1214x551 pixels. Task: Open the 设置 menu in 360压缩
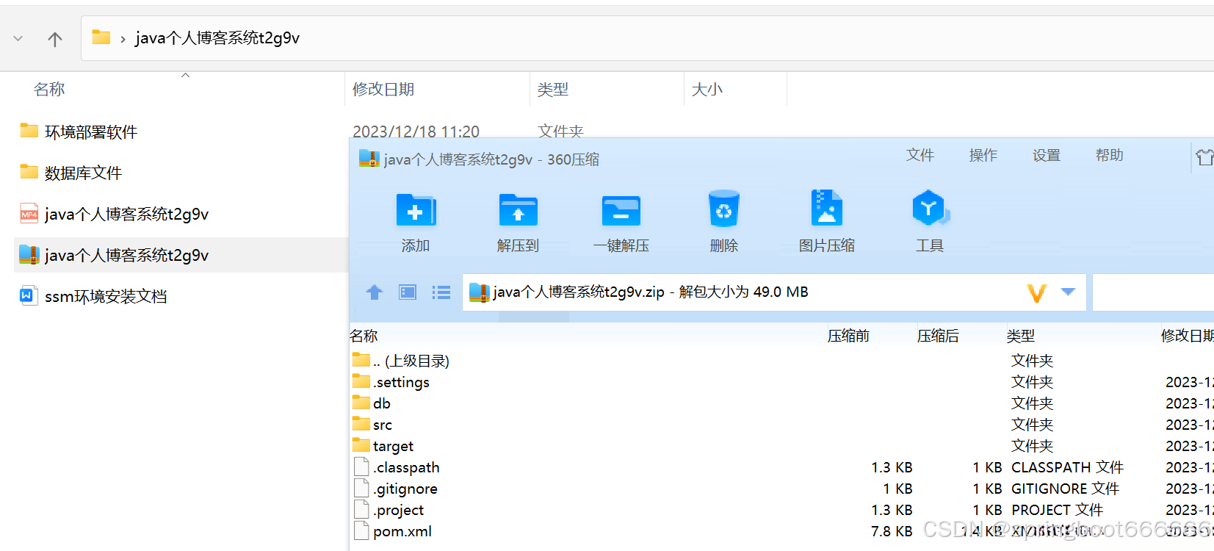pyautogui.click(x=1047, y=155)
